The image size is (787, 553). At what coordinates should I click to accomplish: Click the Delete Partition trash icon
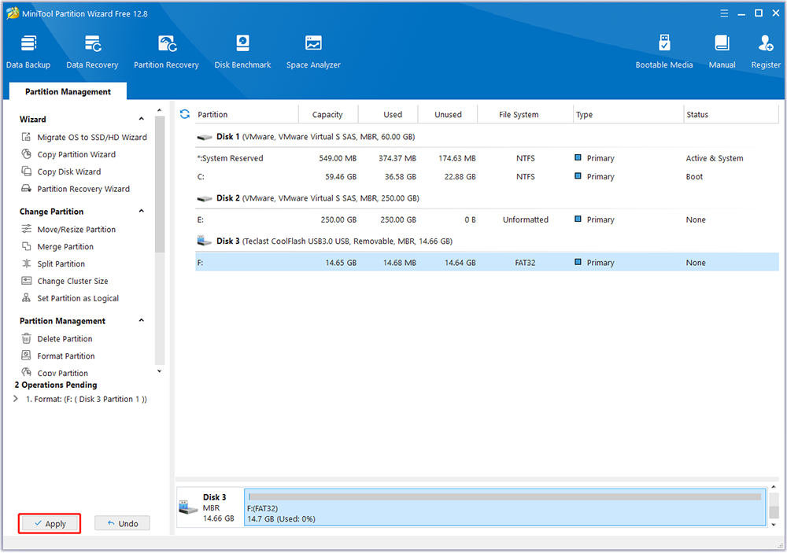click(26, 338)
